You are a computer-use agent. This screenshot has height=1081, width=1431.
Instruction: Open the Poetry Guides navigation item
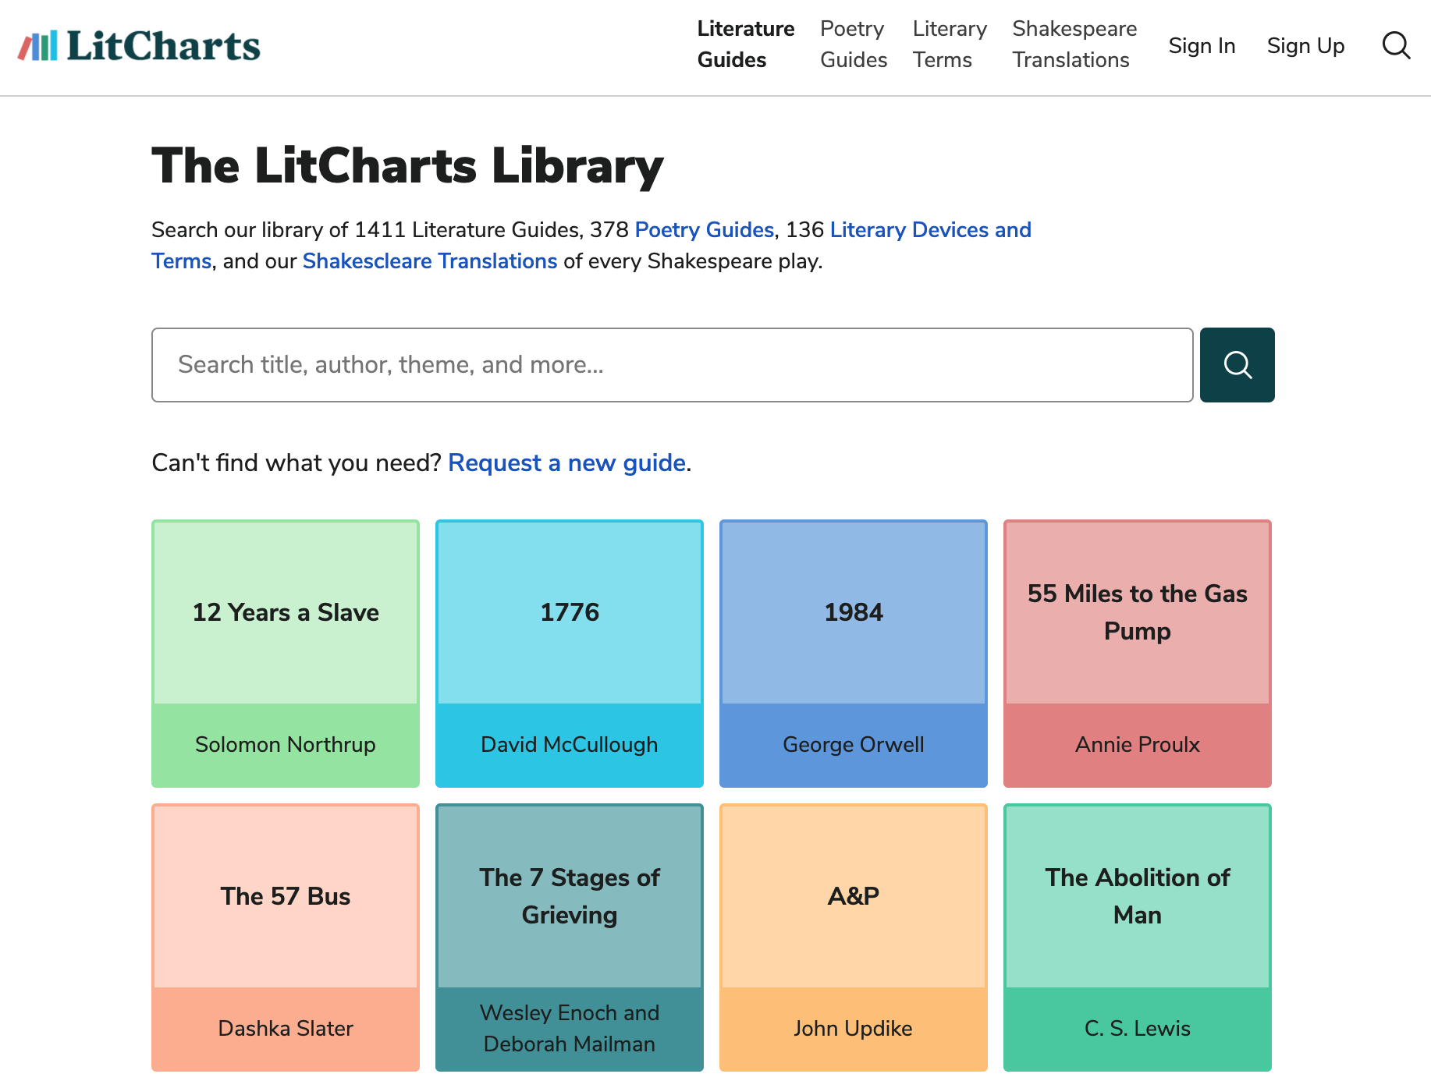tap(853, 44)
